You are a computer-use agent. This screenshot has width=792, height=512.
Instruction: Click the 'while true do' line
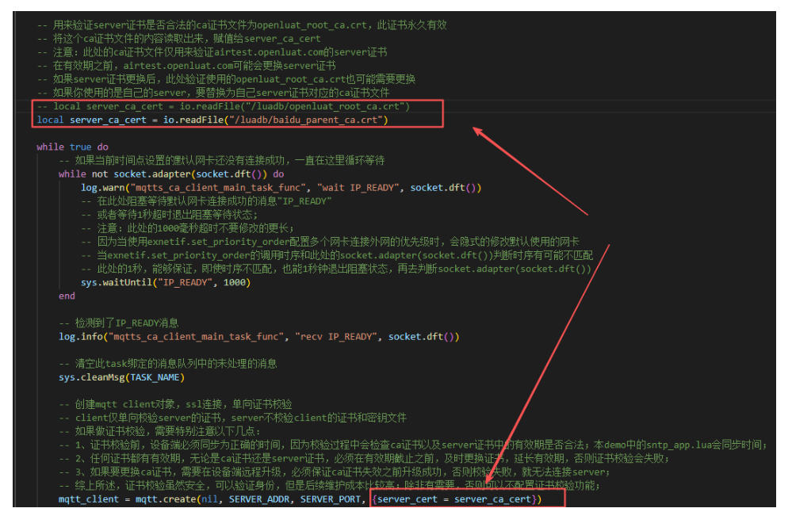(72, 147)
